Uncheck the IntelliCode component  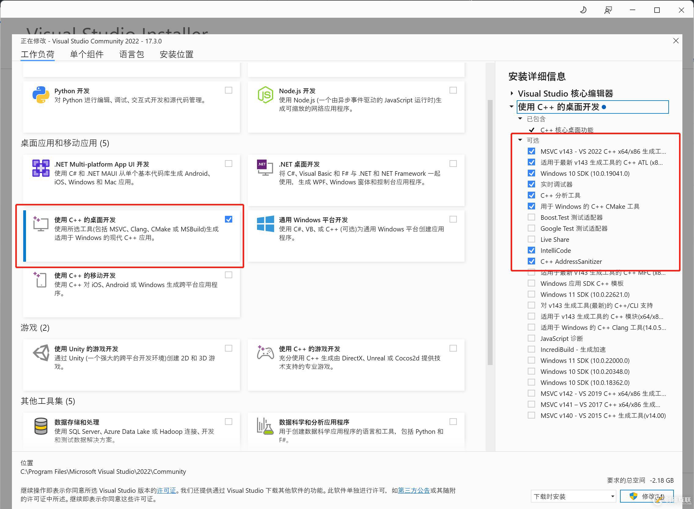pyautogui.click(x=531, y=250)
